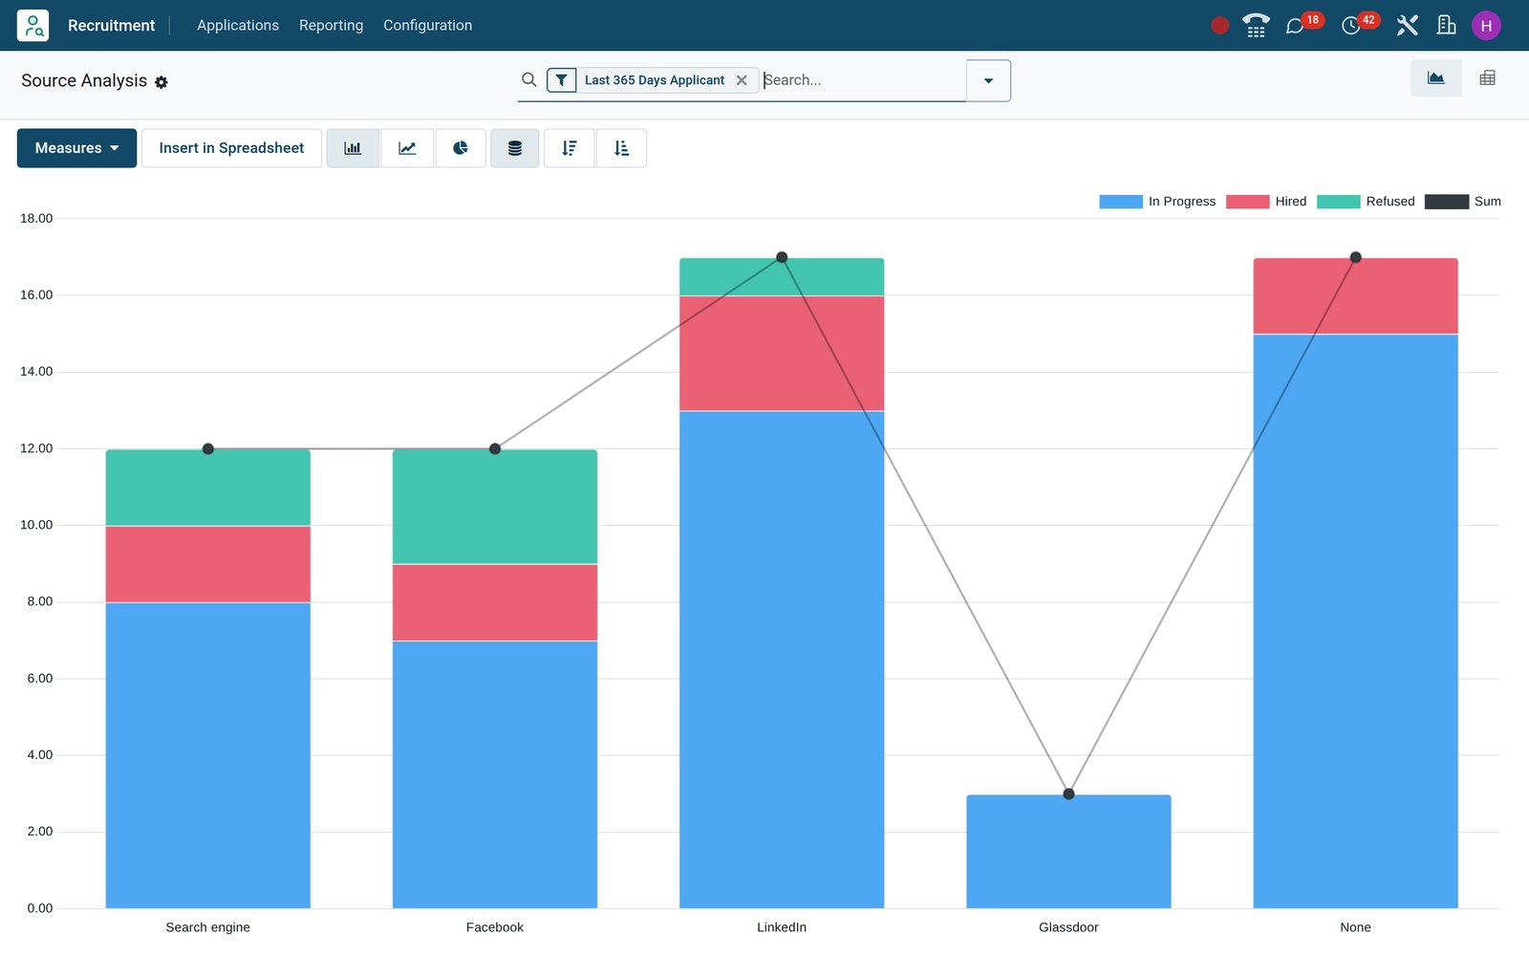Toggle stacked chart display
This screenshot has width=1529, height=956.
[x=515, y=148]
